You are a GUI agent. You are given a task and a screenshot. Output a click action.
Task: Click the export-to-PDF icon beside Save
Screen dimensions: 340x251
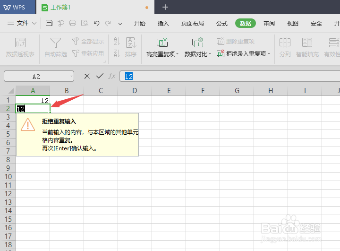point(61,23)
